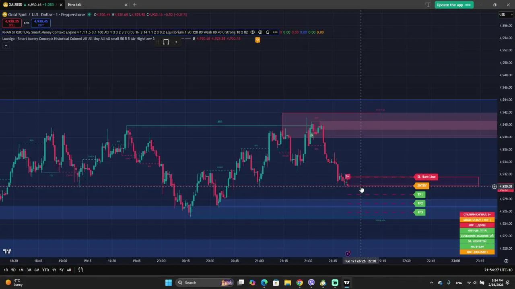Switch to the New tab tab
This screenshot has width=515, height=289.
click(x=97, y=5)
